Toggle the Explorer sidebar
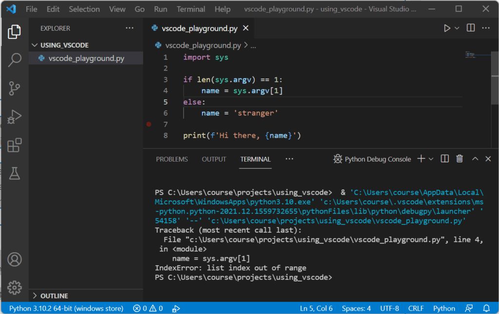The image size is (499, 314). (x=15, y=31)
